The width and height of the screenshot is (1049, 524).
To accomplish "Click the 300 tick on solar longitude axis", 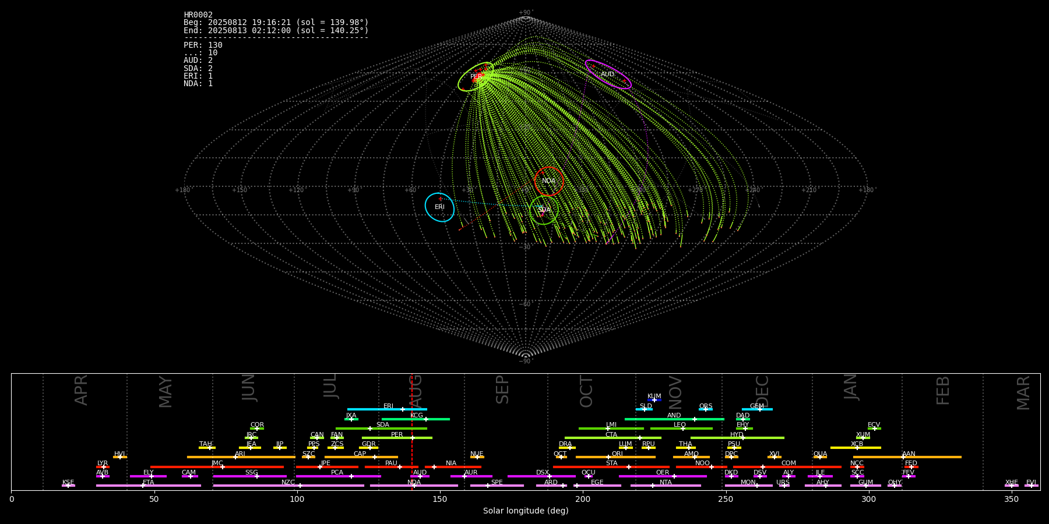I will (x=868, y=500).
